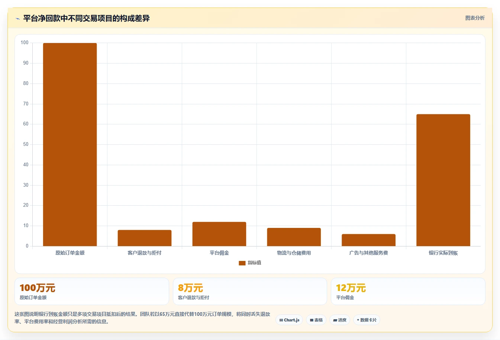This screenshot has height=340, width=500.
Task: Click the 平台佣金 bar in the chart
Action: pos(219,234)
